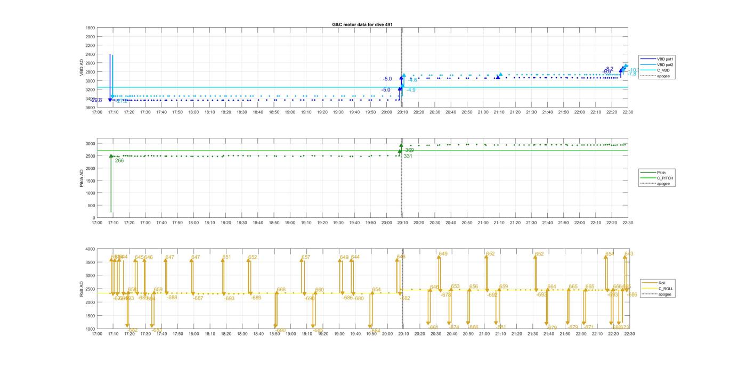The width and height of the screenshot is (746, 369).
Task: Click the "22:00" time tick of the Roll plot
Action: [580, 334]
